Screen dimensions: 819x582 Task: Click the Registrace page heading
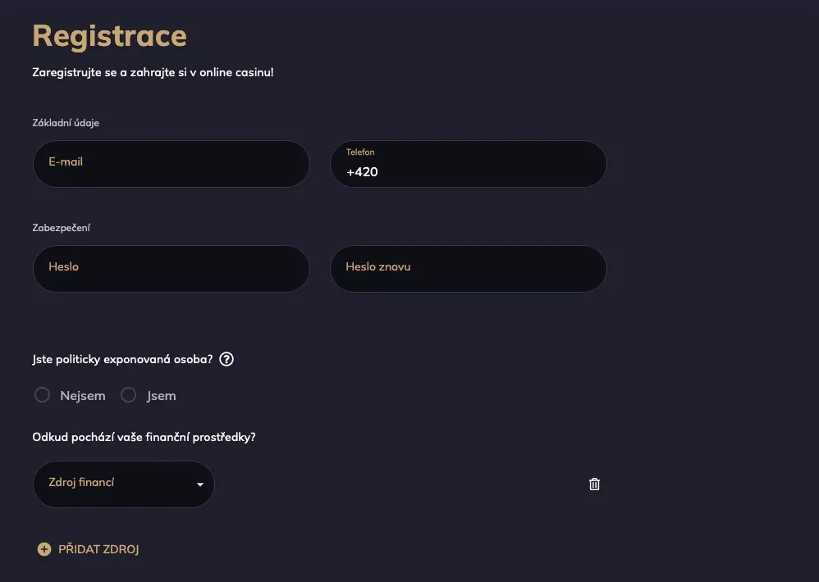tap(110, 36)
